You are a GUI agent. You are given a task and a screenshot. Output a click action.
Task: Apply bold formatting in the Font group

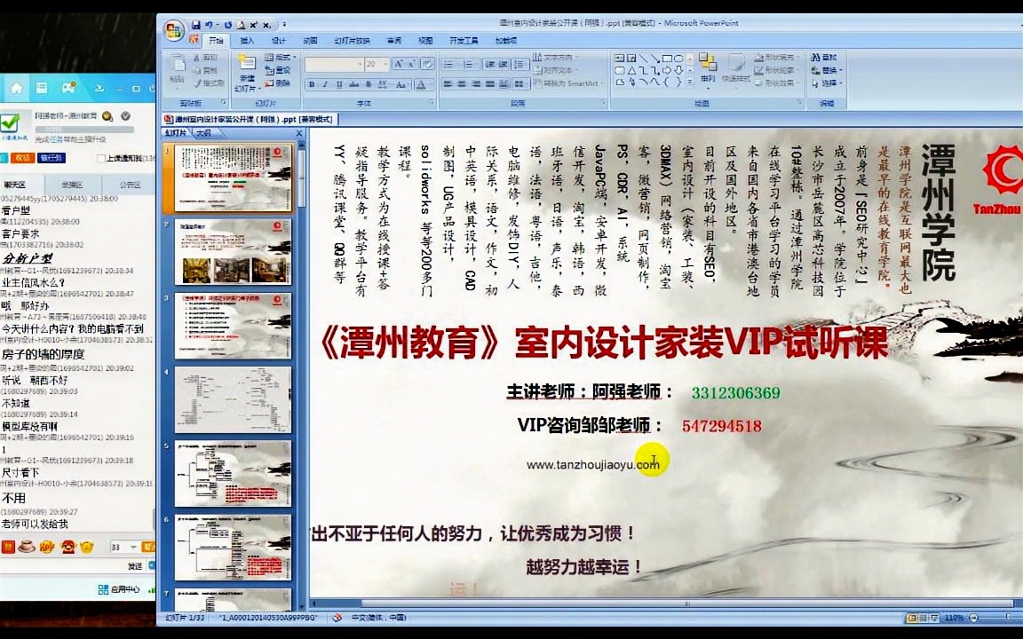[312, 83]
